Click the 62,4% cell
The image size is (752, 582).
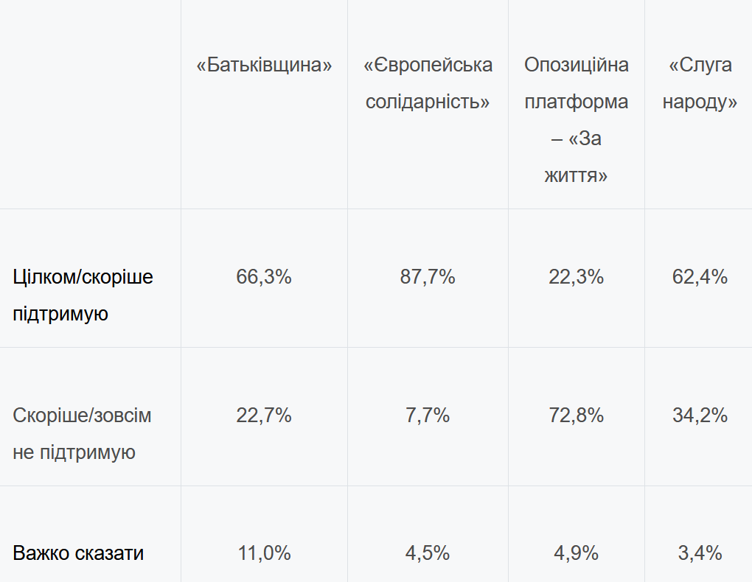(x=700, y=277)
